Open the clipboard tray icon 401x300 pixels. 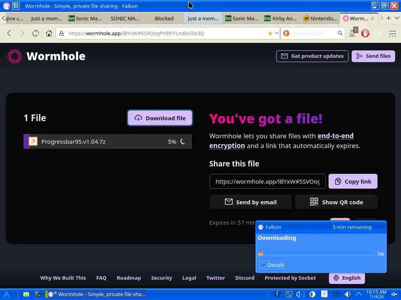289,294
